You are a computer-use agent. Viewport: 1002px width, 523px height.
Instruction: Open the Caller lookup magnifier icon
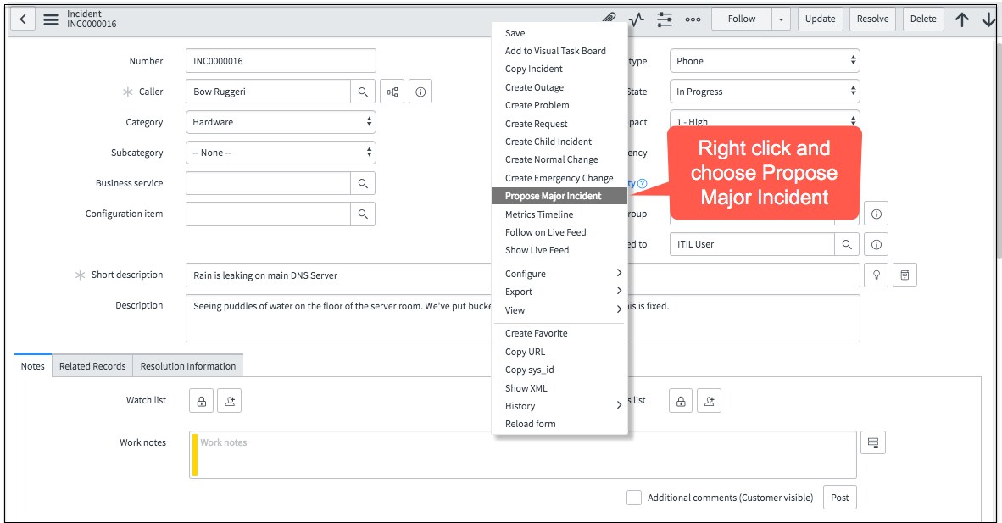pos(365,91)
